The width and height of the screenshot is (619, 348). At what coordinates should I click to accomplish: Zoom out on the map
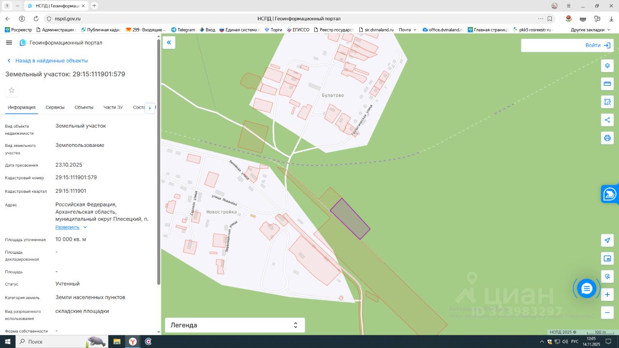point(607,312)
